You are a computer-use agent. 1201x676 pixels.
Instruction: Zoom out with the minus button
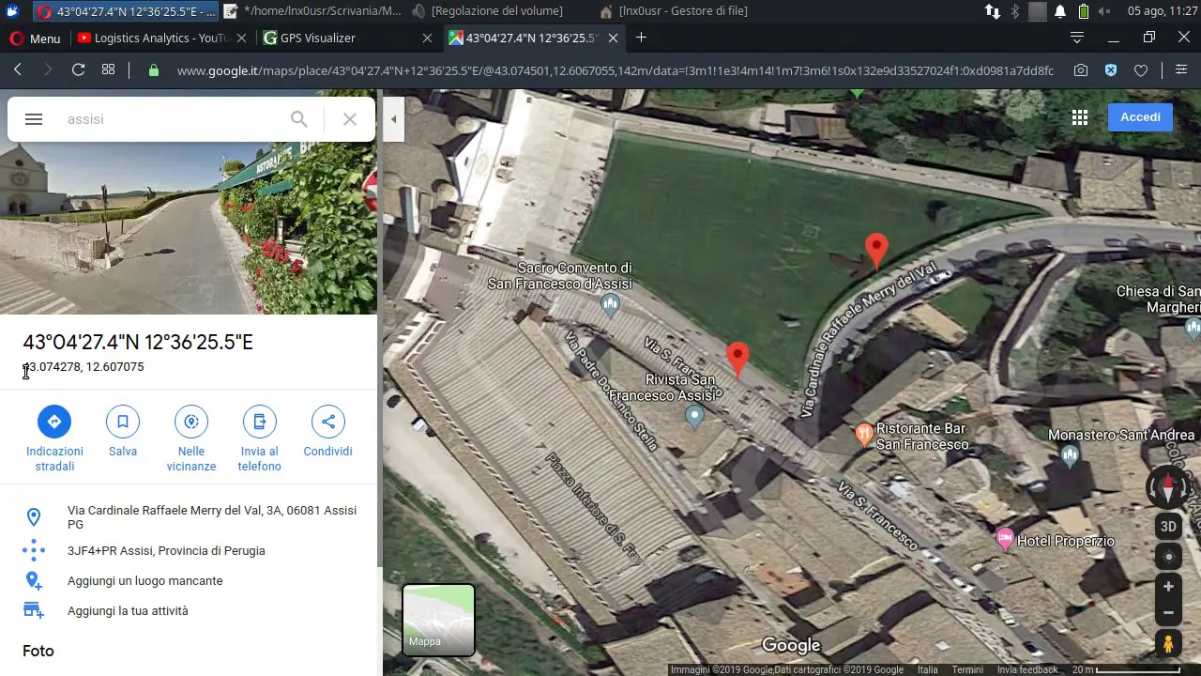pos(1168,613)
